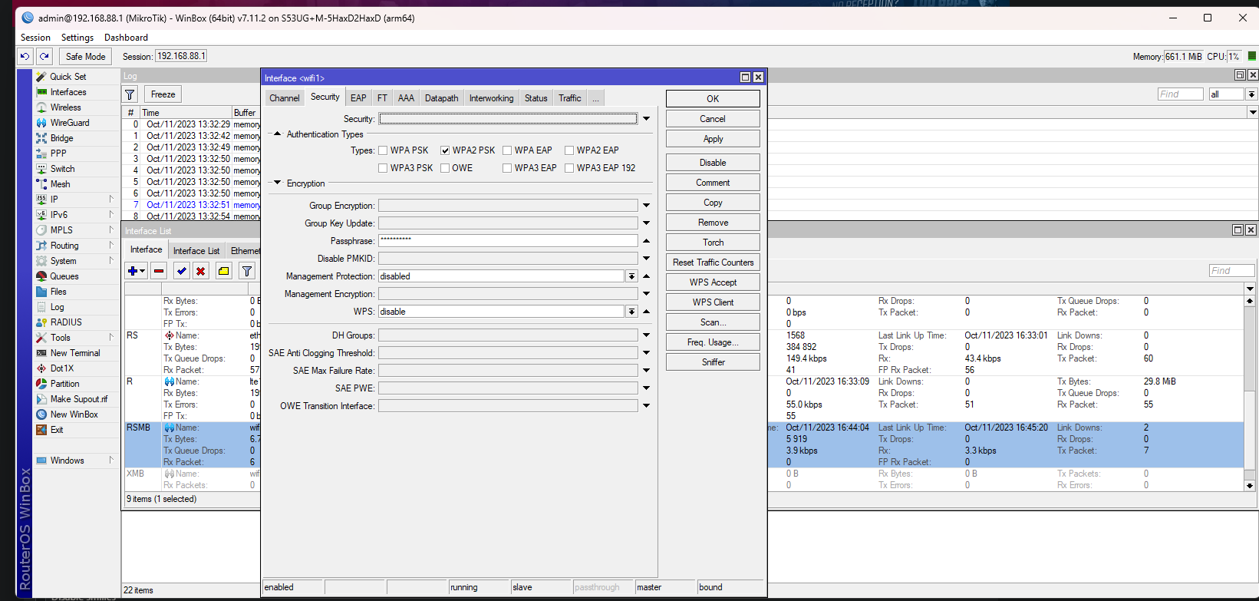Click the red X Disable interface icon

[201, 271]
